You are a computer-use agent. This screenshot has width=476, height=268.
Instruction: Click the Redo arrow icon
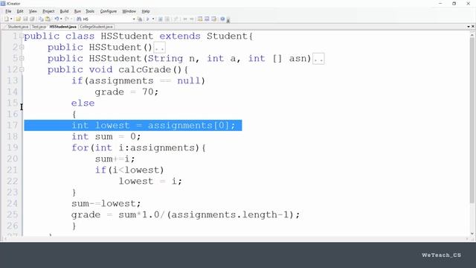point(67,19)
